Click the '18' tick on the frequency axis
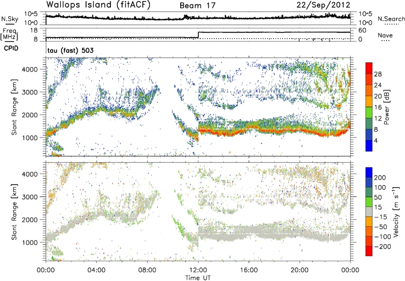 pos(34,30)
